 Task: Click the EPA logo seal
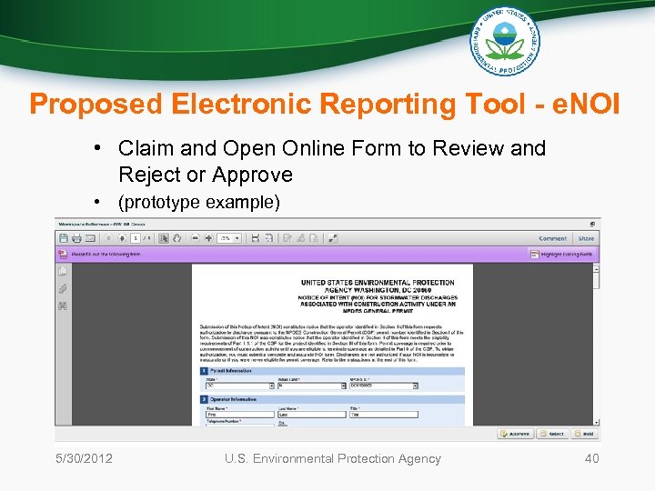click(505, 41)
